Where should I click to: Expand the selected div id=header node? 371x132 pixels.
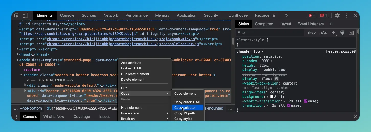(x=25, y=91)
